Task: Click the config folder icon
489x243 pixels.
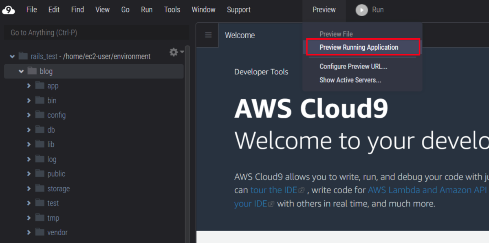Action: [40, 115]
